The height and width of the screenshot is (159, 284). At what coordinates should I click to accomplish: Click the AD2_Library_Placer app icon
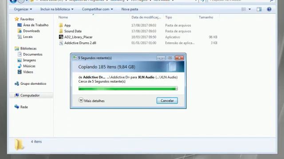tap(61, 37)
